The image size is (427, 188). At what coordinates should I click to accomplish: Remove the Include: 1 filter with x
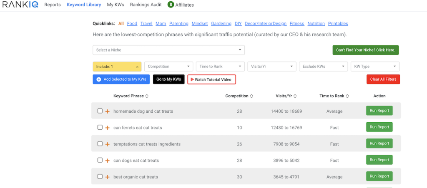click(137, 67)
